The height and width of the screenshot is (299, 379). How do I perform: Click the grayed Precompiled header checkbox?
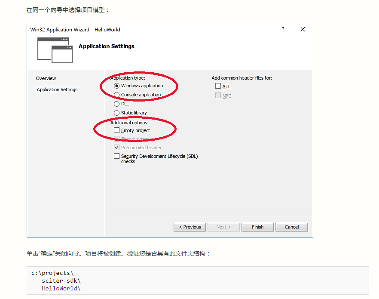pos(116,147)
